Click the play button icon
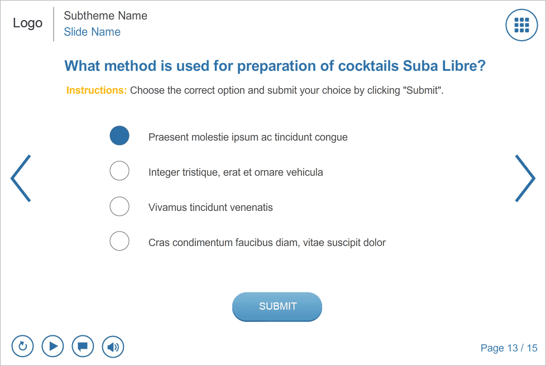This screenshot has width=546, height=366. (52, 346)
